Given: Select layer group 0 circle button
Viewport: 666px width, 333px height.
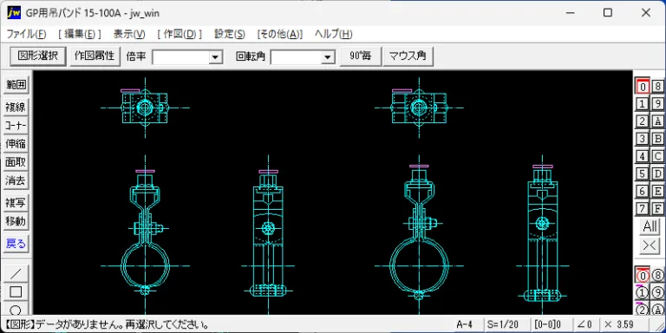Looking at the screenshot, I should pos(643,275).
